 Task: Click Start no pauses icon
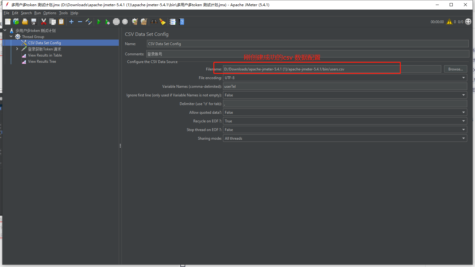[x=107, y=22]
